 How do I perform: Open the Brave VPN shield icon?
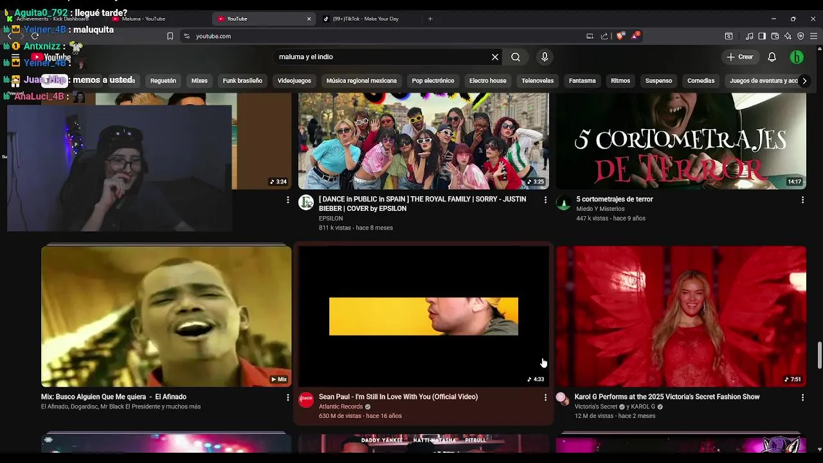[800, 36]
